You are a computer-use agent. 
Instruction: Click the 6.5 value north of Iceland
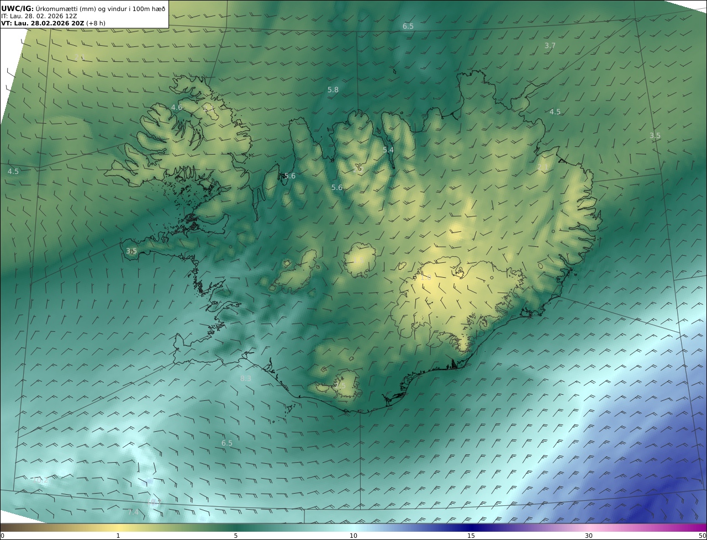408,26
